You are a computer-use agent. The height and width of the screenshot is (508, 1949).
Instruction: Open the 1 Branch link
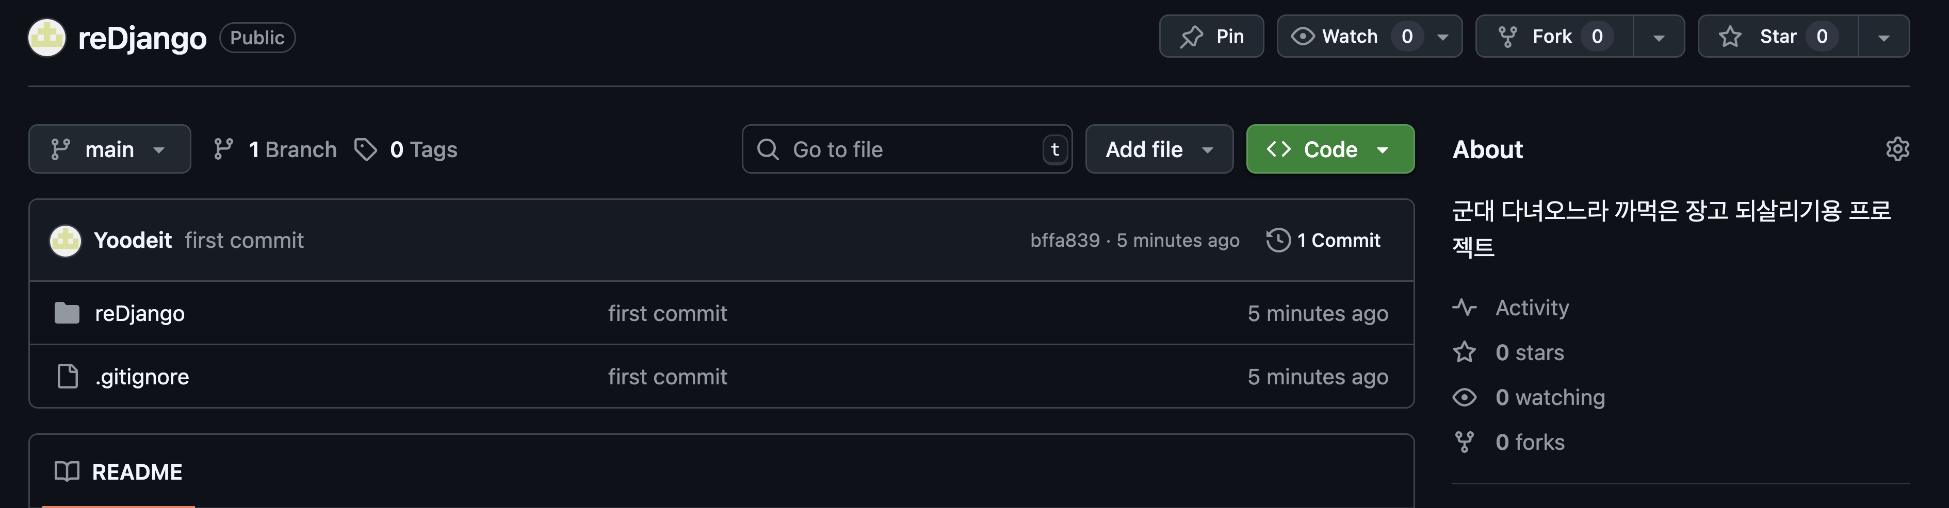(x=275, y=150)
